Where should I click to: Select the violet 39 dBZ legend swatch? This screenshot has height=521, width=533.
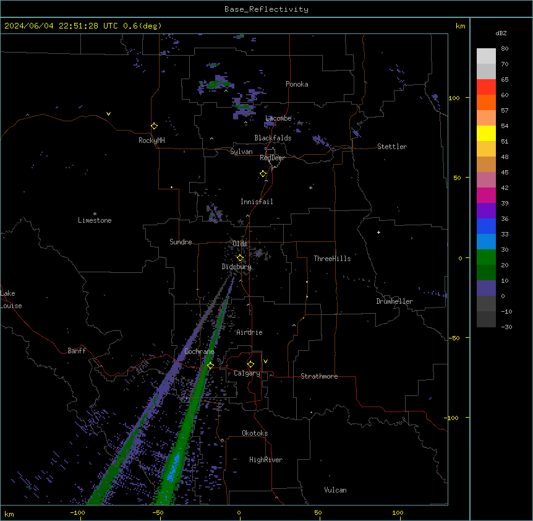(486, 211)
